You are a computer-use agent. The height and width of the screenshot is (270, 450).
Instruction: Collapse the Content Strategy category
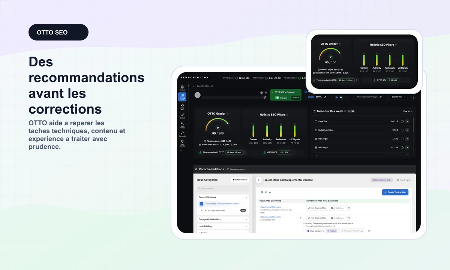(246, 197)
